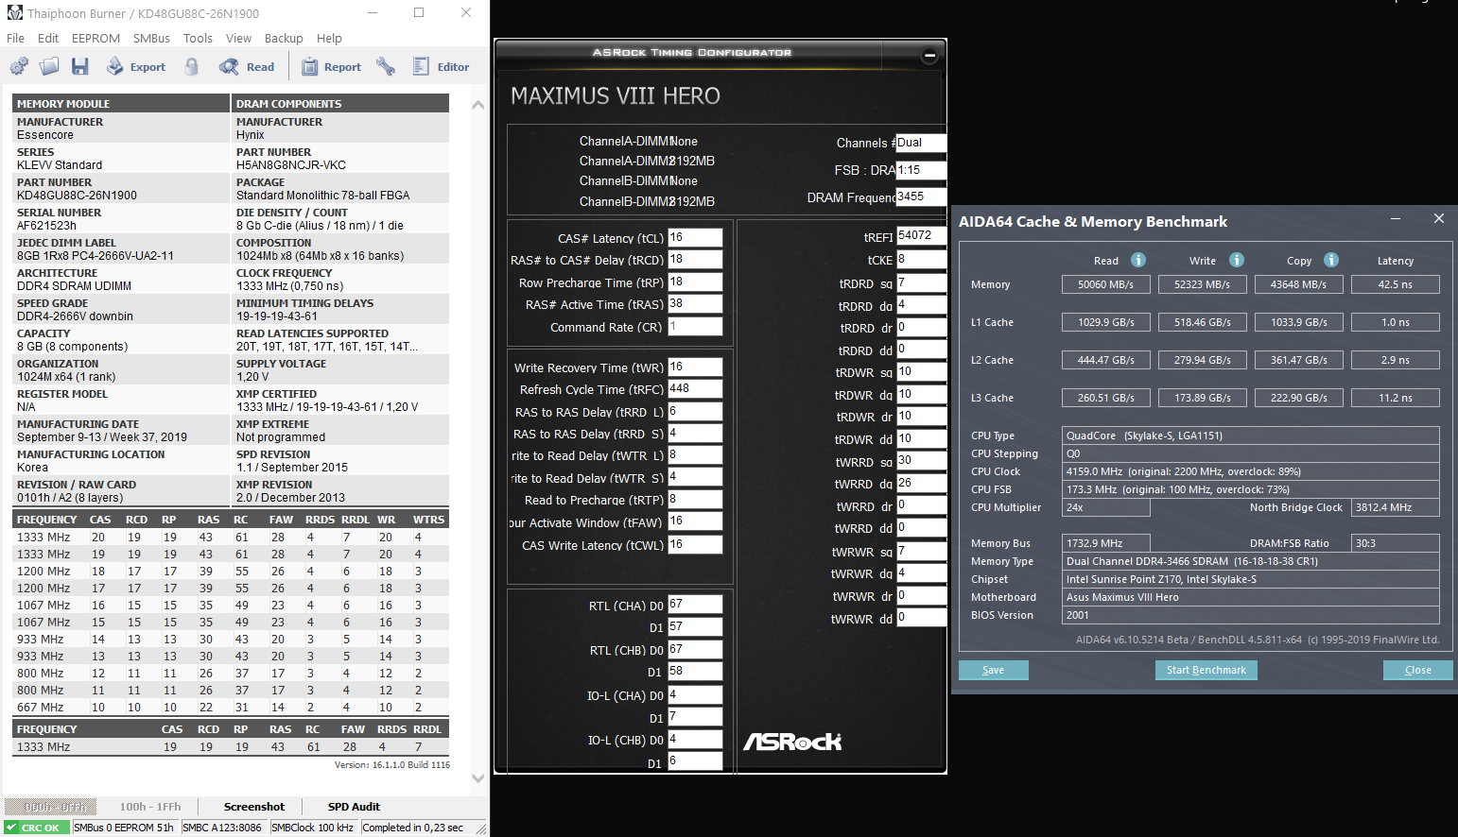The height and width of the screenshot is (837, 1458).
Task: Open the Help menu
Action: coord(329,38)
